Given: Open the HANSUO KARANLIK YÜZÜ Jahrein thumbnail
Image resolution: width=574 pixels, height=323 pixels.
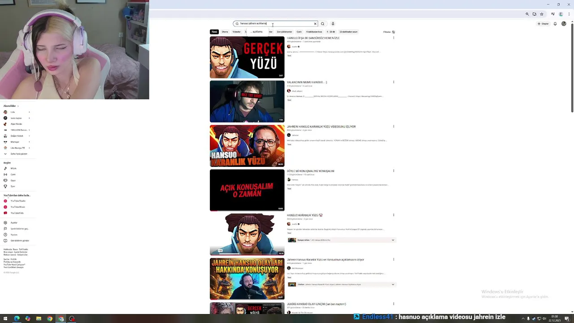Looking at the screenshot, I should tap(247, 146).
